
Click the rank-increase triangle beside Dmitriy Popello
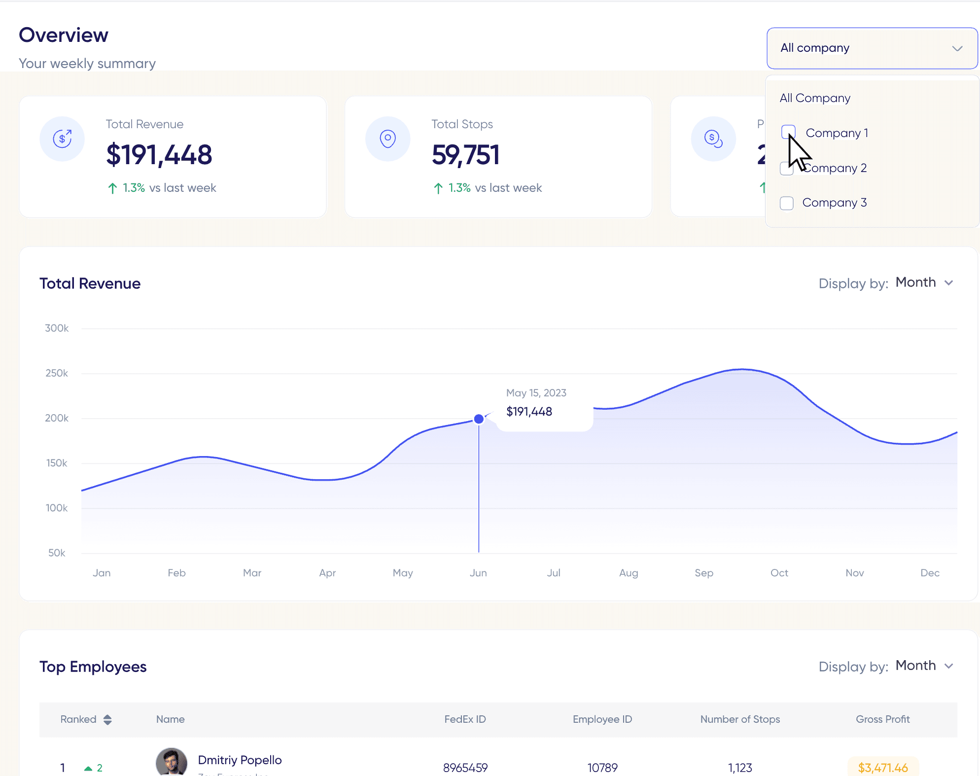tap(87, 767)
